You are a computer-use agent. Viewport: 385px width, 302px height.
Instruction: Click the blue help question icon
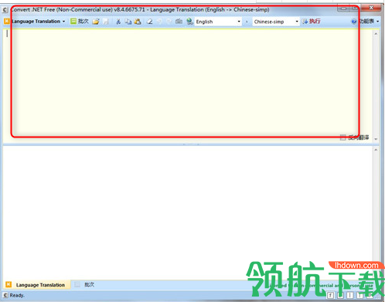click(x=354, y=22)
